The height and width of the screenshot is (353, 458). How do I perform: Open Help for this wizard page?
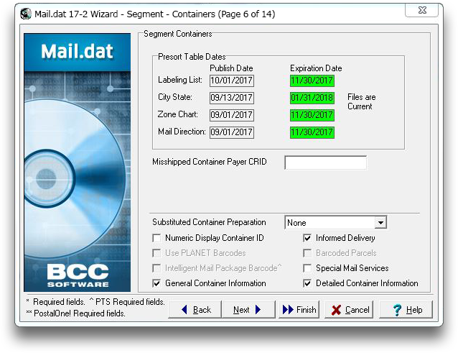pyautogui.click(x=406, y=309)
